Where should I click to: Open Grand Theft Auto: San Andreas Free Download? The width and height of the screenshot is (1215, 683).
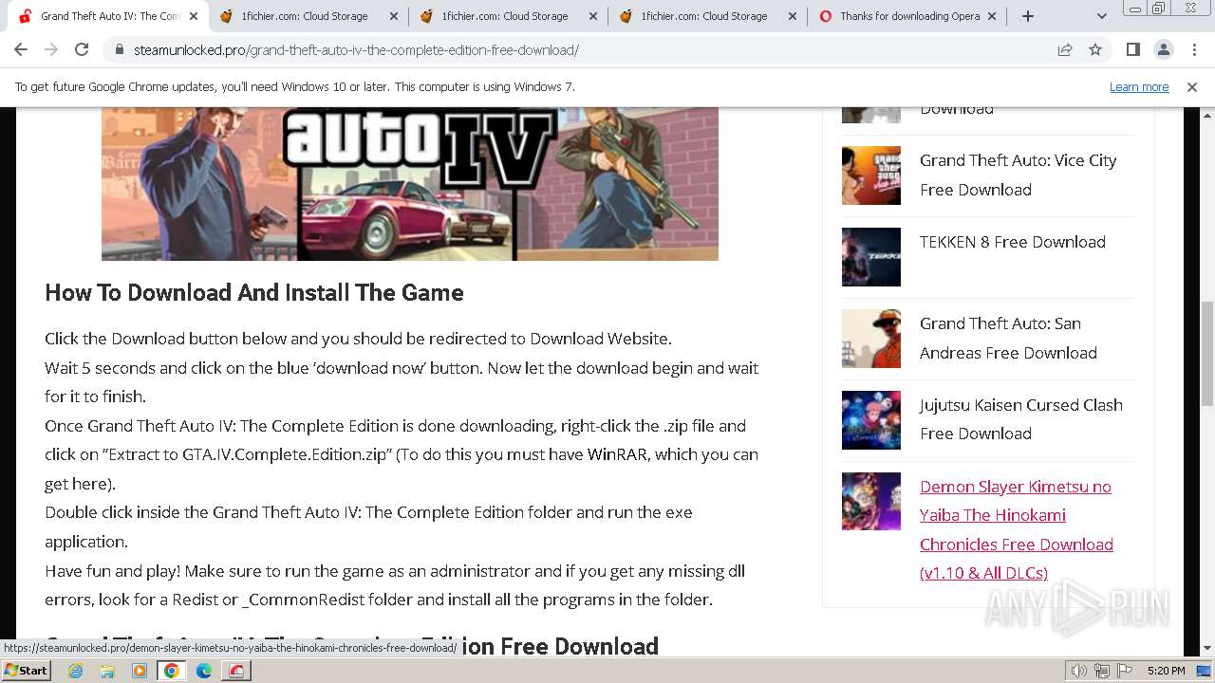click(x=1008, y=338)
